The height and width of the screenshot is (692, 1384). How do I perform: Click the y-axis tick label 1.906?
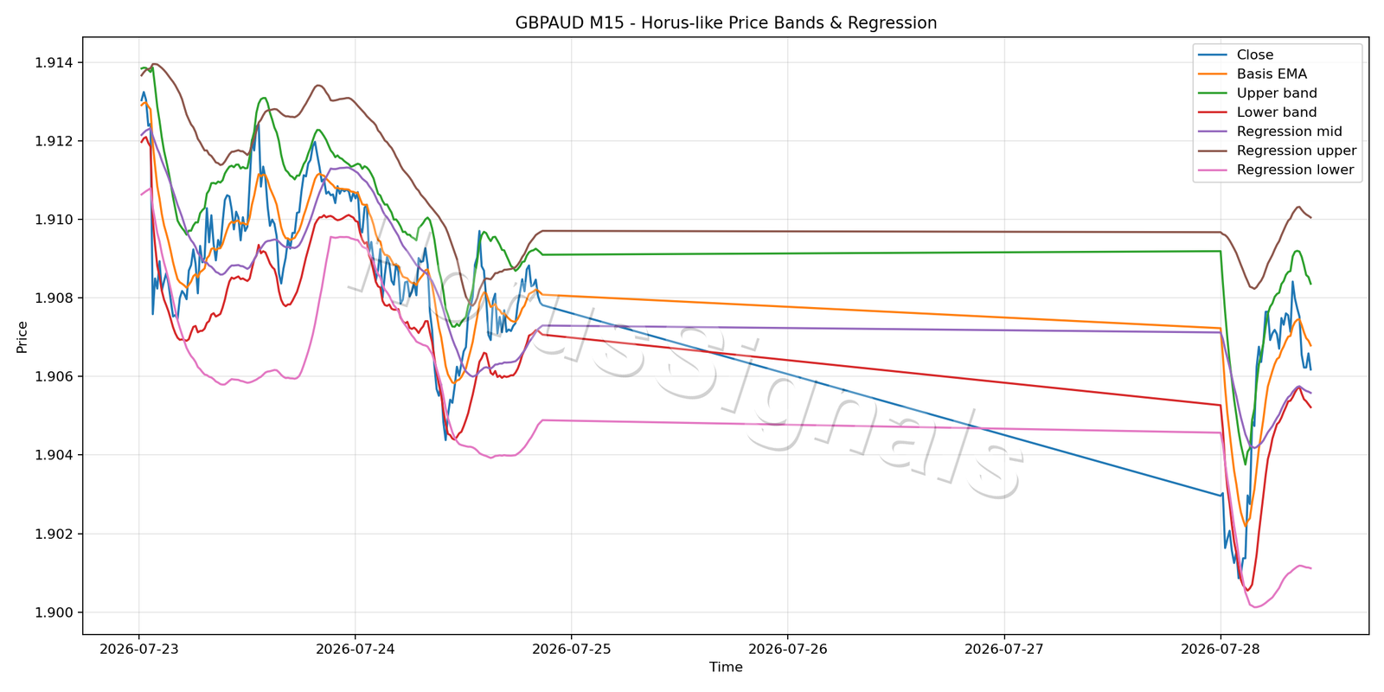(54, 376)
